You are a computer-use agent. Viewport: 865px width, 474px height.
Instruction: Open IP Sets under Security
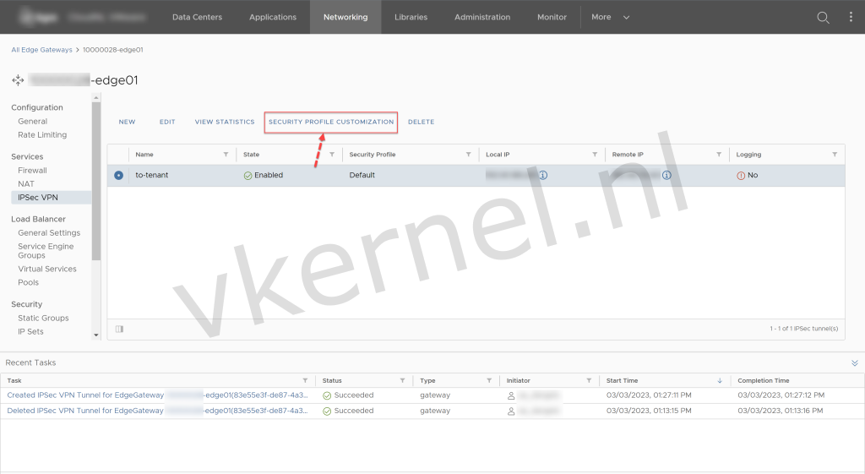[x=30, y=332]
